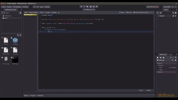Toggle favorite star for the current folder
The height and width of the screenshot is (100, 178).
20,13
